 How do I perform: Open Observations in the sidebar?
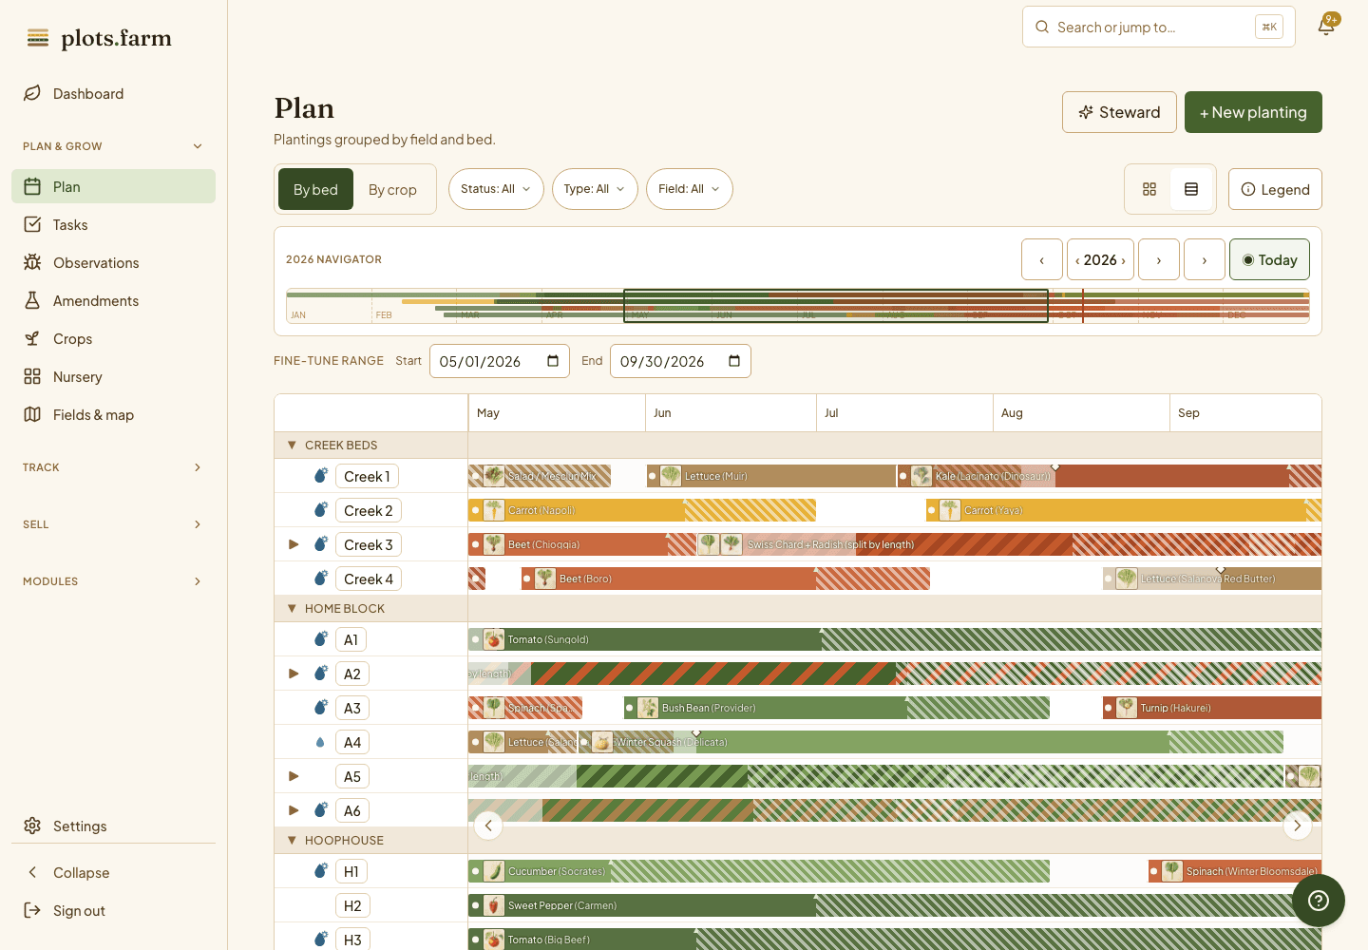pyautogui.click(x=113, y=262)
